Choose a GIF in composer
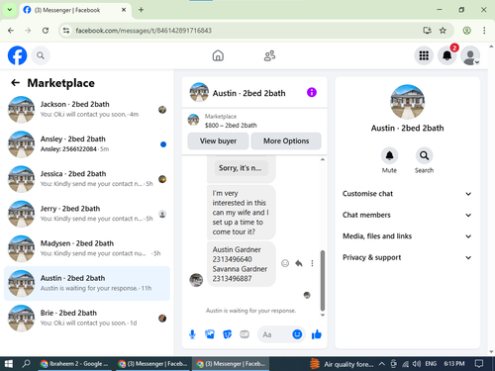 pyautogui.click(x=245, y=334)
